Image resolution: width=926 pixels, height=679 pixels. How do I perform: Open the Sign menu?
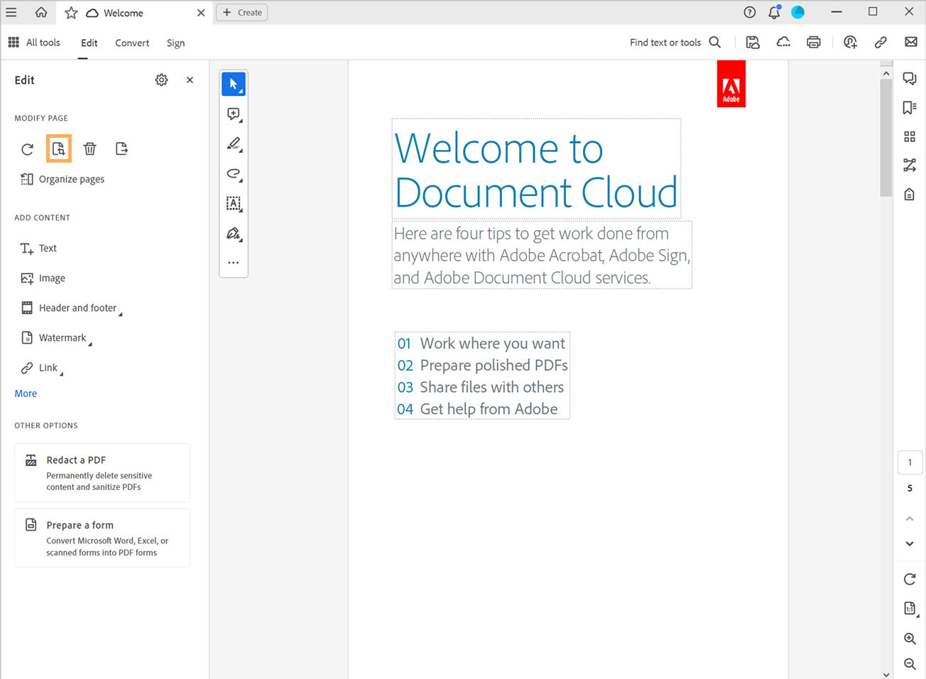tap(175, 43)
